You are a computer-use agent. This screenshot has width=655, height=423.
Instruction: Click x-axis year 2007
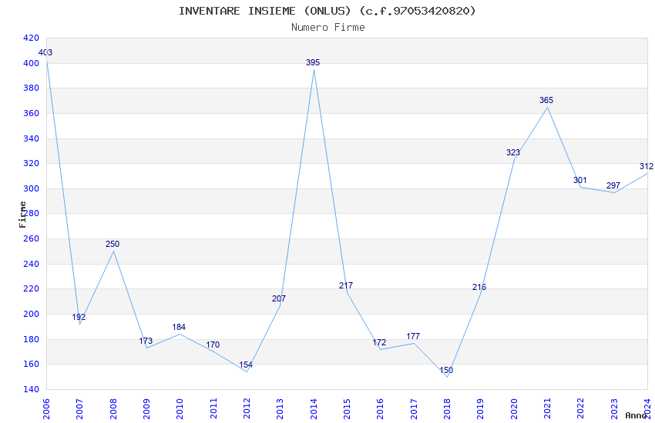click(79, 408)
